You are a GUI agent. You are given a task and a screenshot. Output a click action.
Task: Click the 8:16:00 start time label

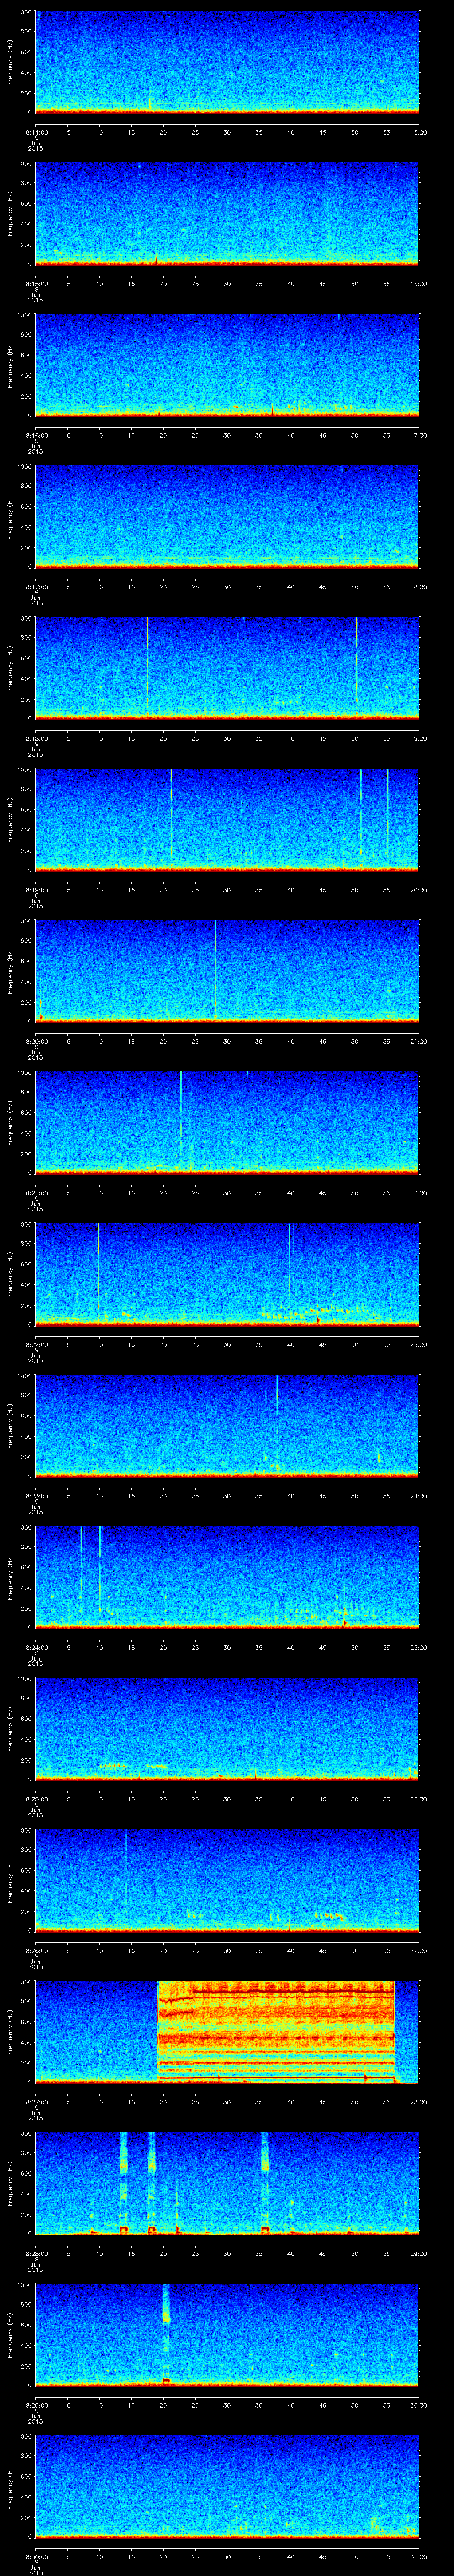pyautogui.click(x=36, y=435)
